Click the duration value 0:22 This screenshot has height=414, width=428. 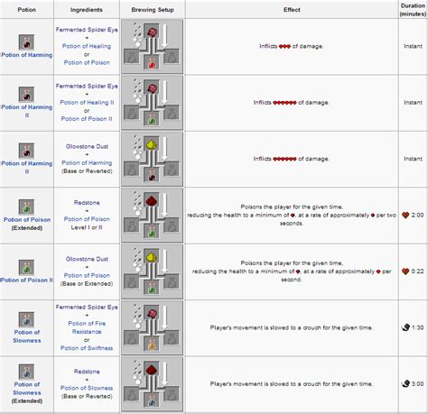click(417, 271)
